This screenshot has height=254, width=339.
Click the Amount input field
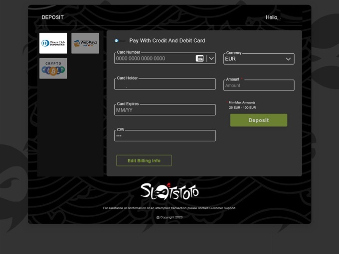point(259,85)
